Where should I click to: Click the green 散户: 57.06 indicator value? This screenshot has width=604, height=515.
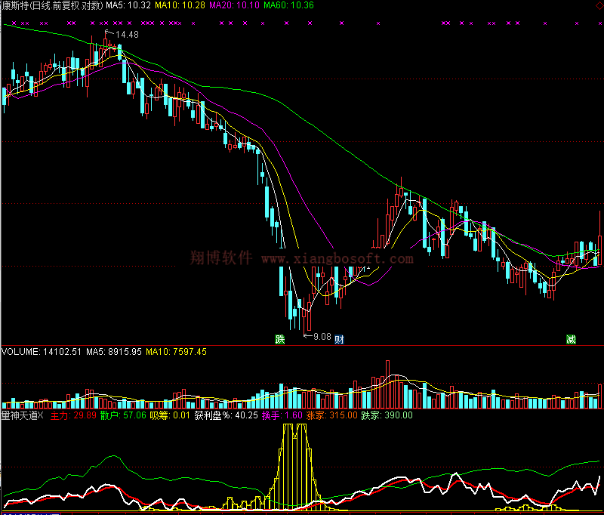coord(123,415)
